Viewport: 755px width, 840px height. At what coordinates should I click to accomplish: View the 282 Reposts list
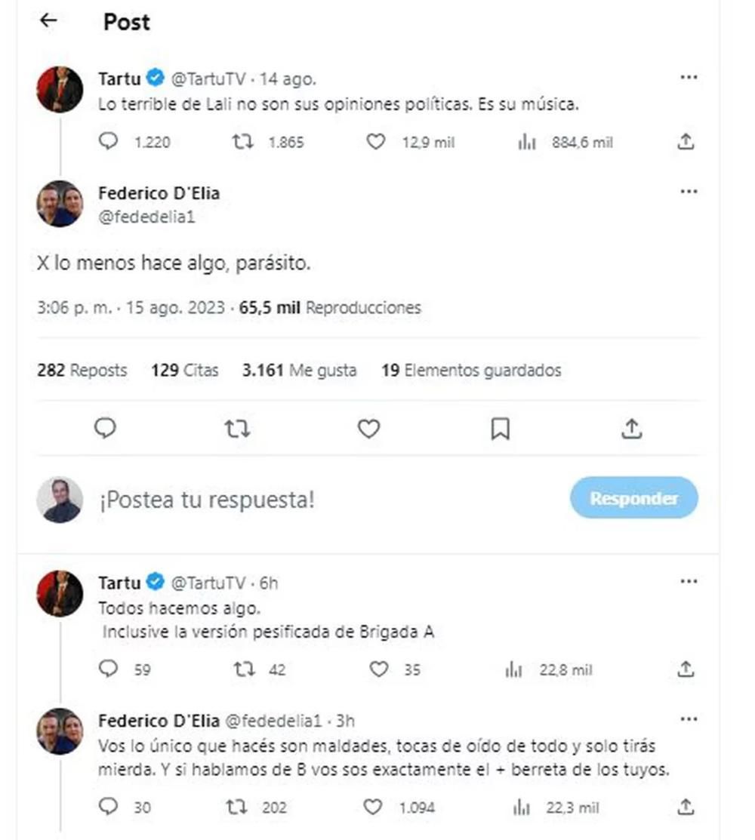(82, 371)
